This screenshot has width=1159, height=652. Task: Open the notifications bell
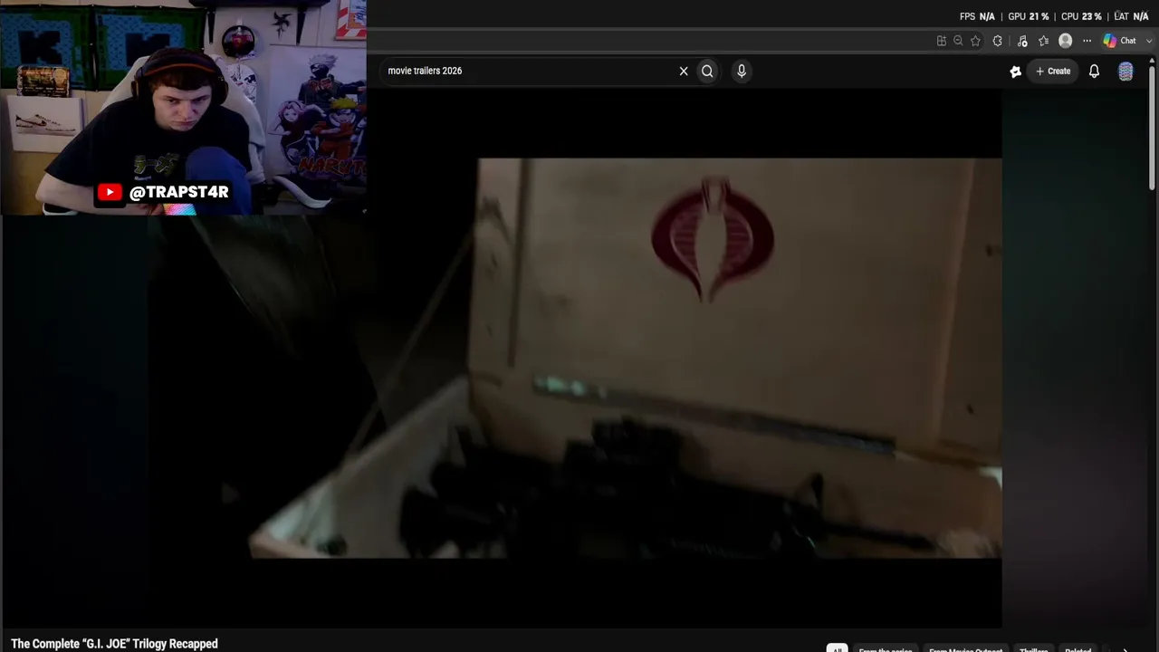pyautogui.click(x=1094, y=71)
